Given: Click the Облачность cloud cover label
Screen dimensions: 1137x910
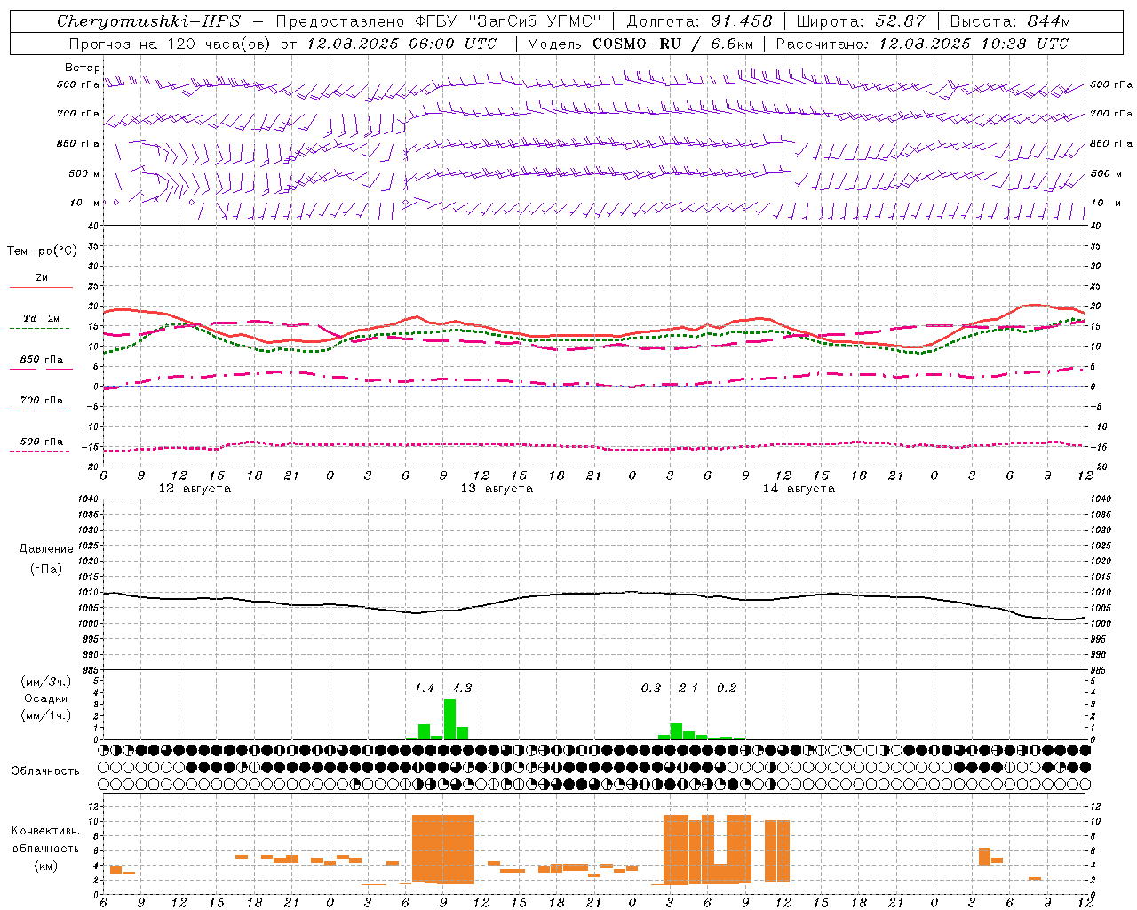Looking at the screenshot, I should [45, 771].
